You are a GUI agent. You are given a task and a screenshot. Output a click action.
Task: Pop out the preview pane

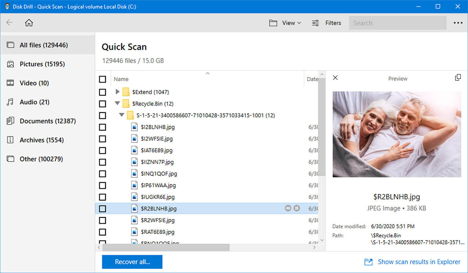(458, 77)
